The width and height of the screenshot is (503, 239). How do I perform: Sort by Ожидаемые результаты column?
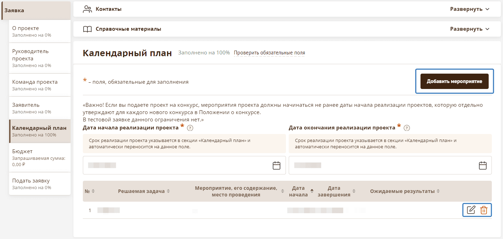click(x=438, y=191)
